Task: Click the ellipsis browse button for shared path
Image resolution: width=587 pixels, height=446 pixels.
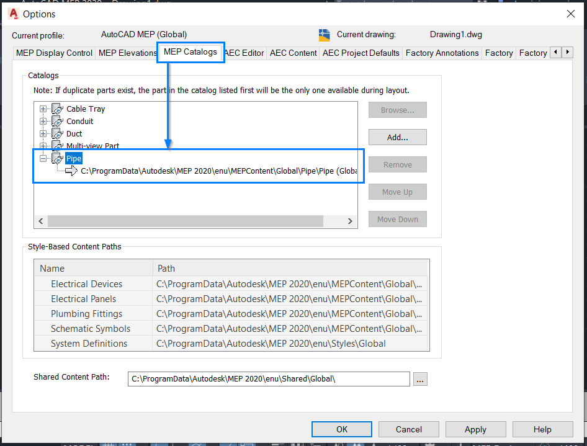Action: pos(421,379)
